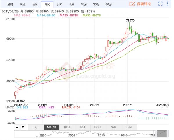
Task: Click the down arrow below the chart
Action: (x=23, y=127)
